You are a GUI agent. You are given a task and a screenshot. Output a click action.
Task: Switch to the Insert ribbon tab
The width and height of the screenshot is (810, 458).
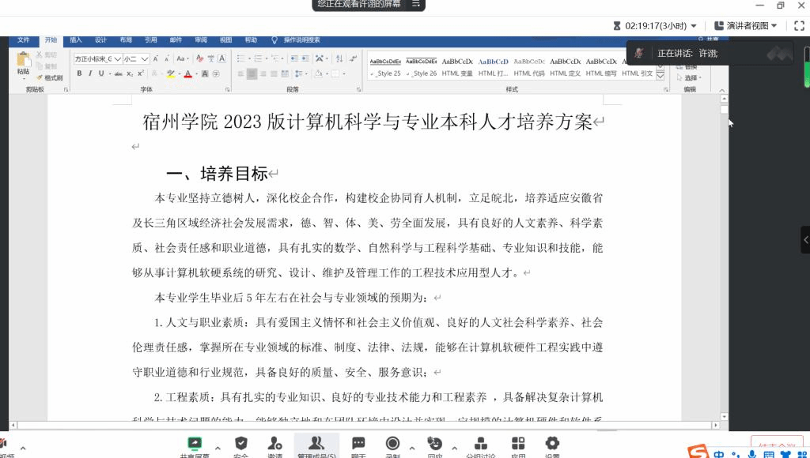click(76, 39)
